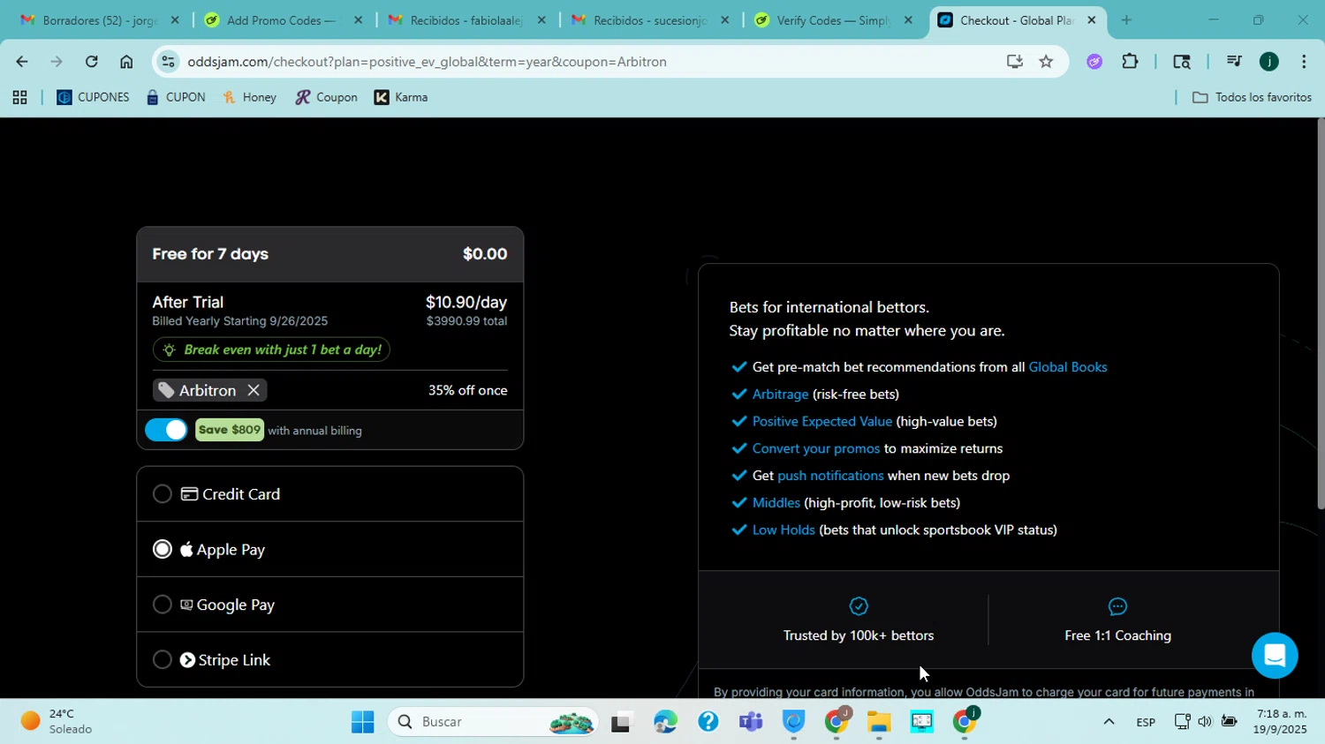Click the install app icon in address bar
Image resolution: width=1325 pixels, height=744 pixels.
click(x=1014, y=62)
